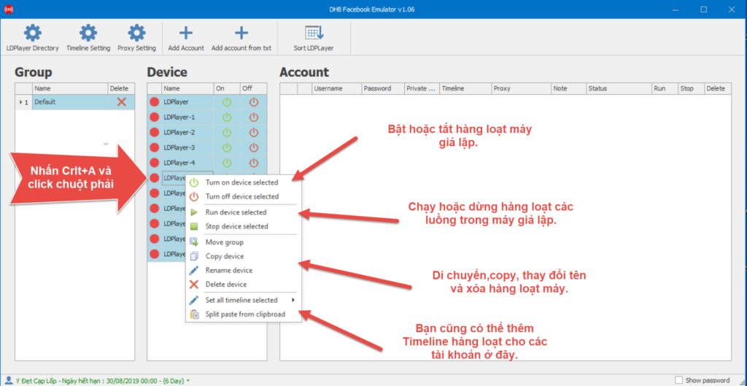Turn off LDPlayer-1 with red power icon

(x=254, y=117)
